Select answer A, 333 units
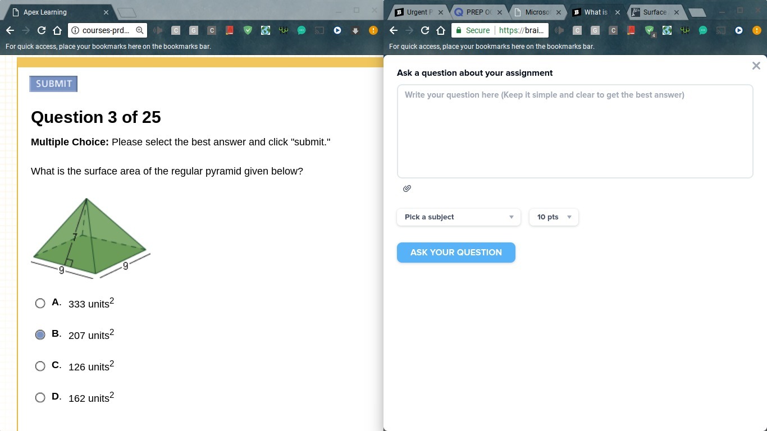The height and width of the screenshot is (431, 767). tap(40, 304)
